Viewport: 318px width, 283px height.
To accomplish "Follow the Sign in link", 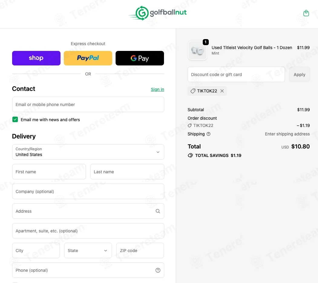I will 157,89.
